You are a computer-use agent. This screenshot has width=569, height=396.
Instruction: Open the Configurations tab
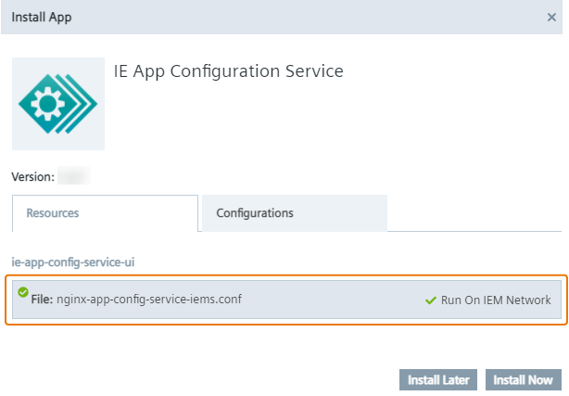coord(255,212)
